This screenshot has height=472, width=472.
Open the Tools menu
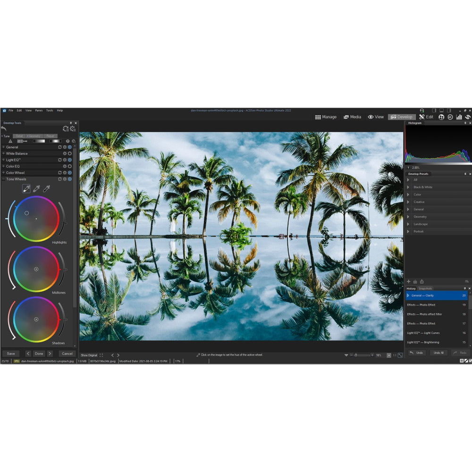[x=49, y=110]
